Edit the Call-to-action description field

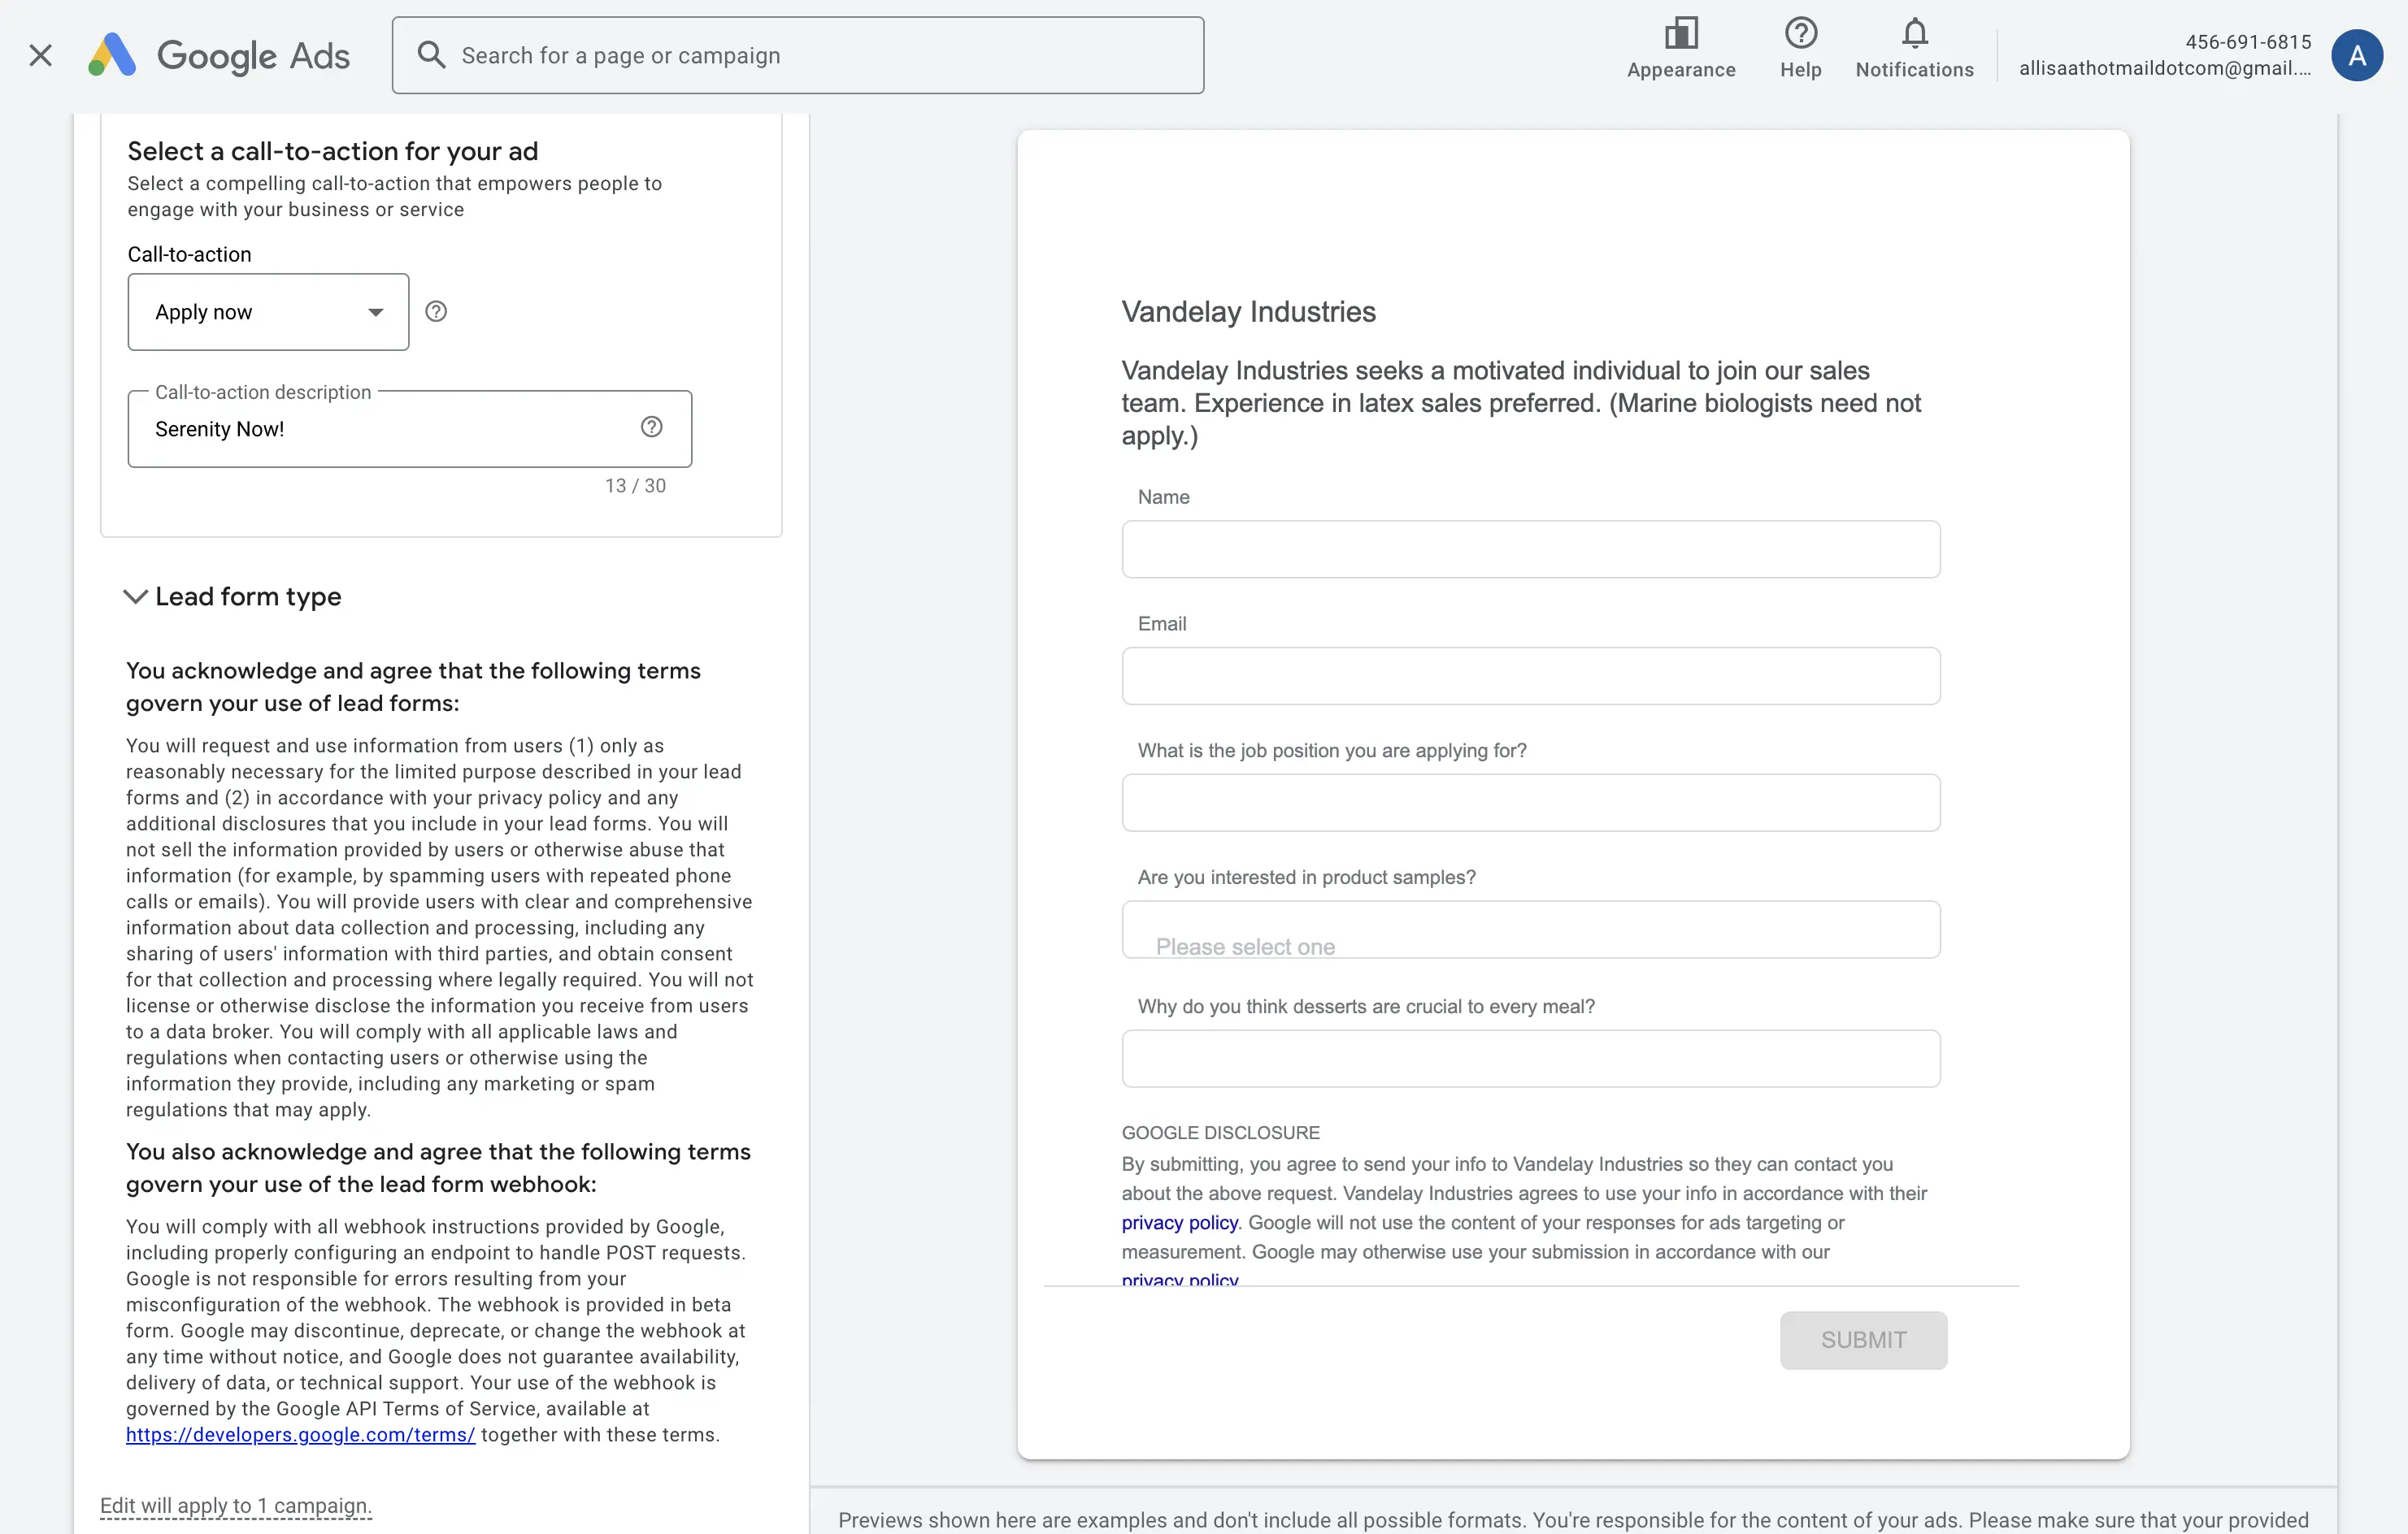click(x=409, y=429)
